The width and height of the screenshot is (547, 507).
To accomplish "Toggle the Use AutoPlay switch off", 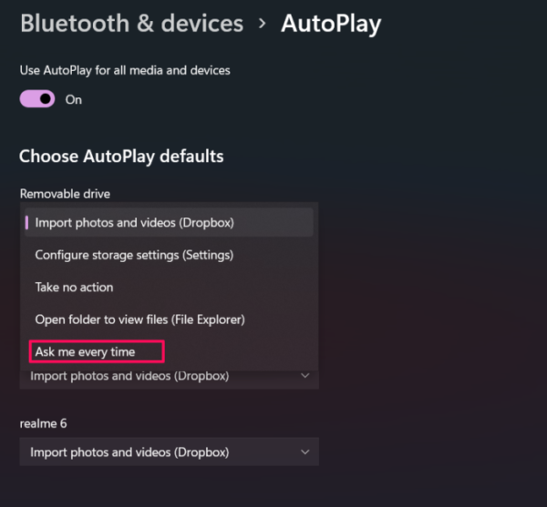I will pos(37,98).
